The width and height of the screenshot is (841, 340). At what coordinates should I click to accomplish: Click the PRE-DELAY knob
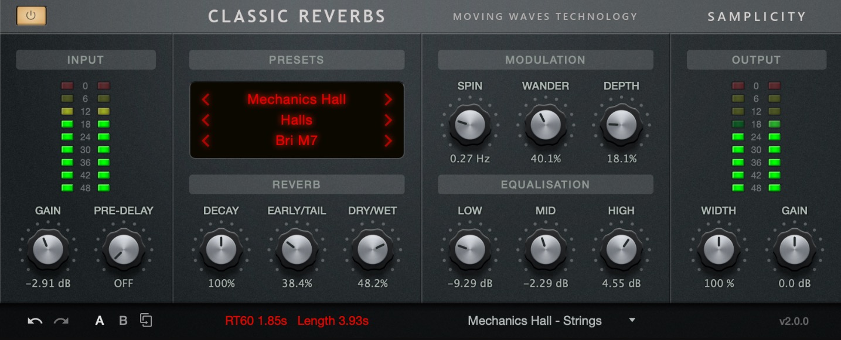124,250
